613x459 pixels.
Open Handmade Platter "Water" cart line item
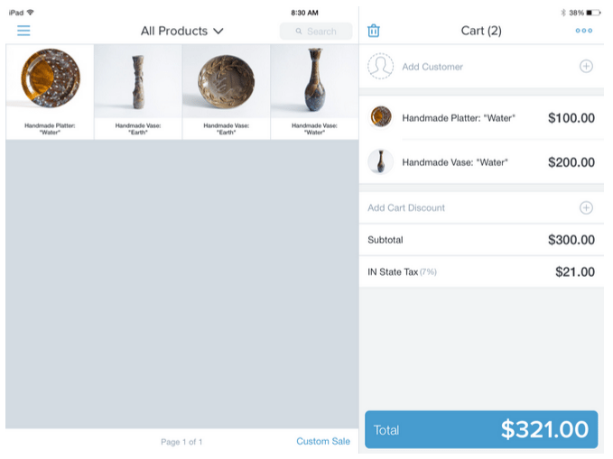(x=481, y=117)
